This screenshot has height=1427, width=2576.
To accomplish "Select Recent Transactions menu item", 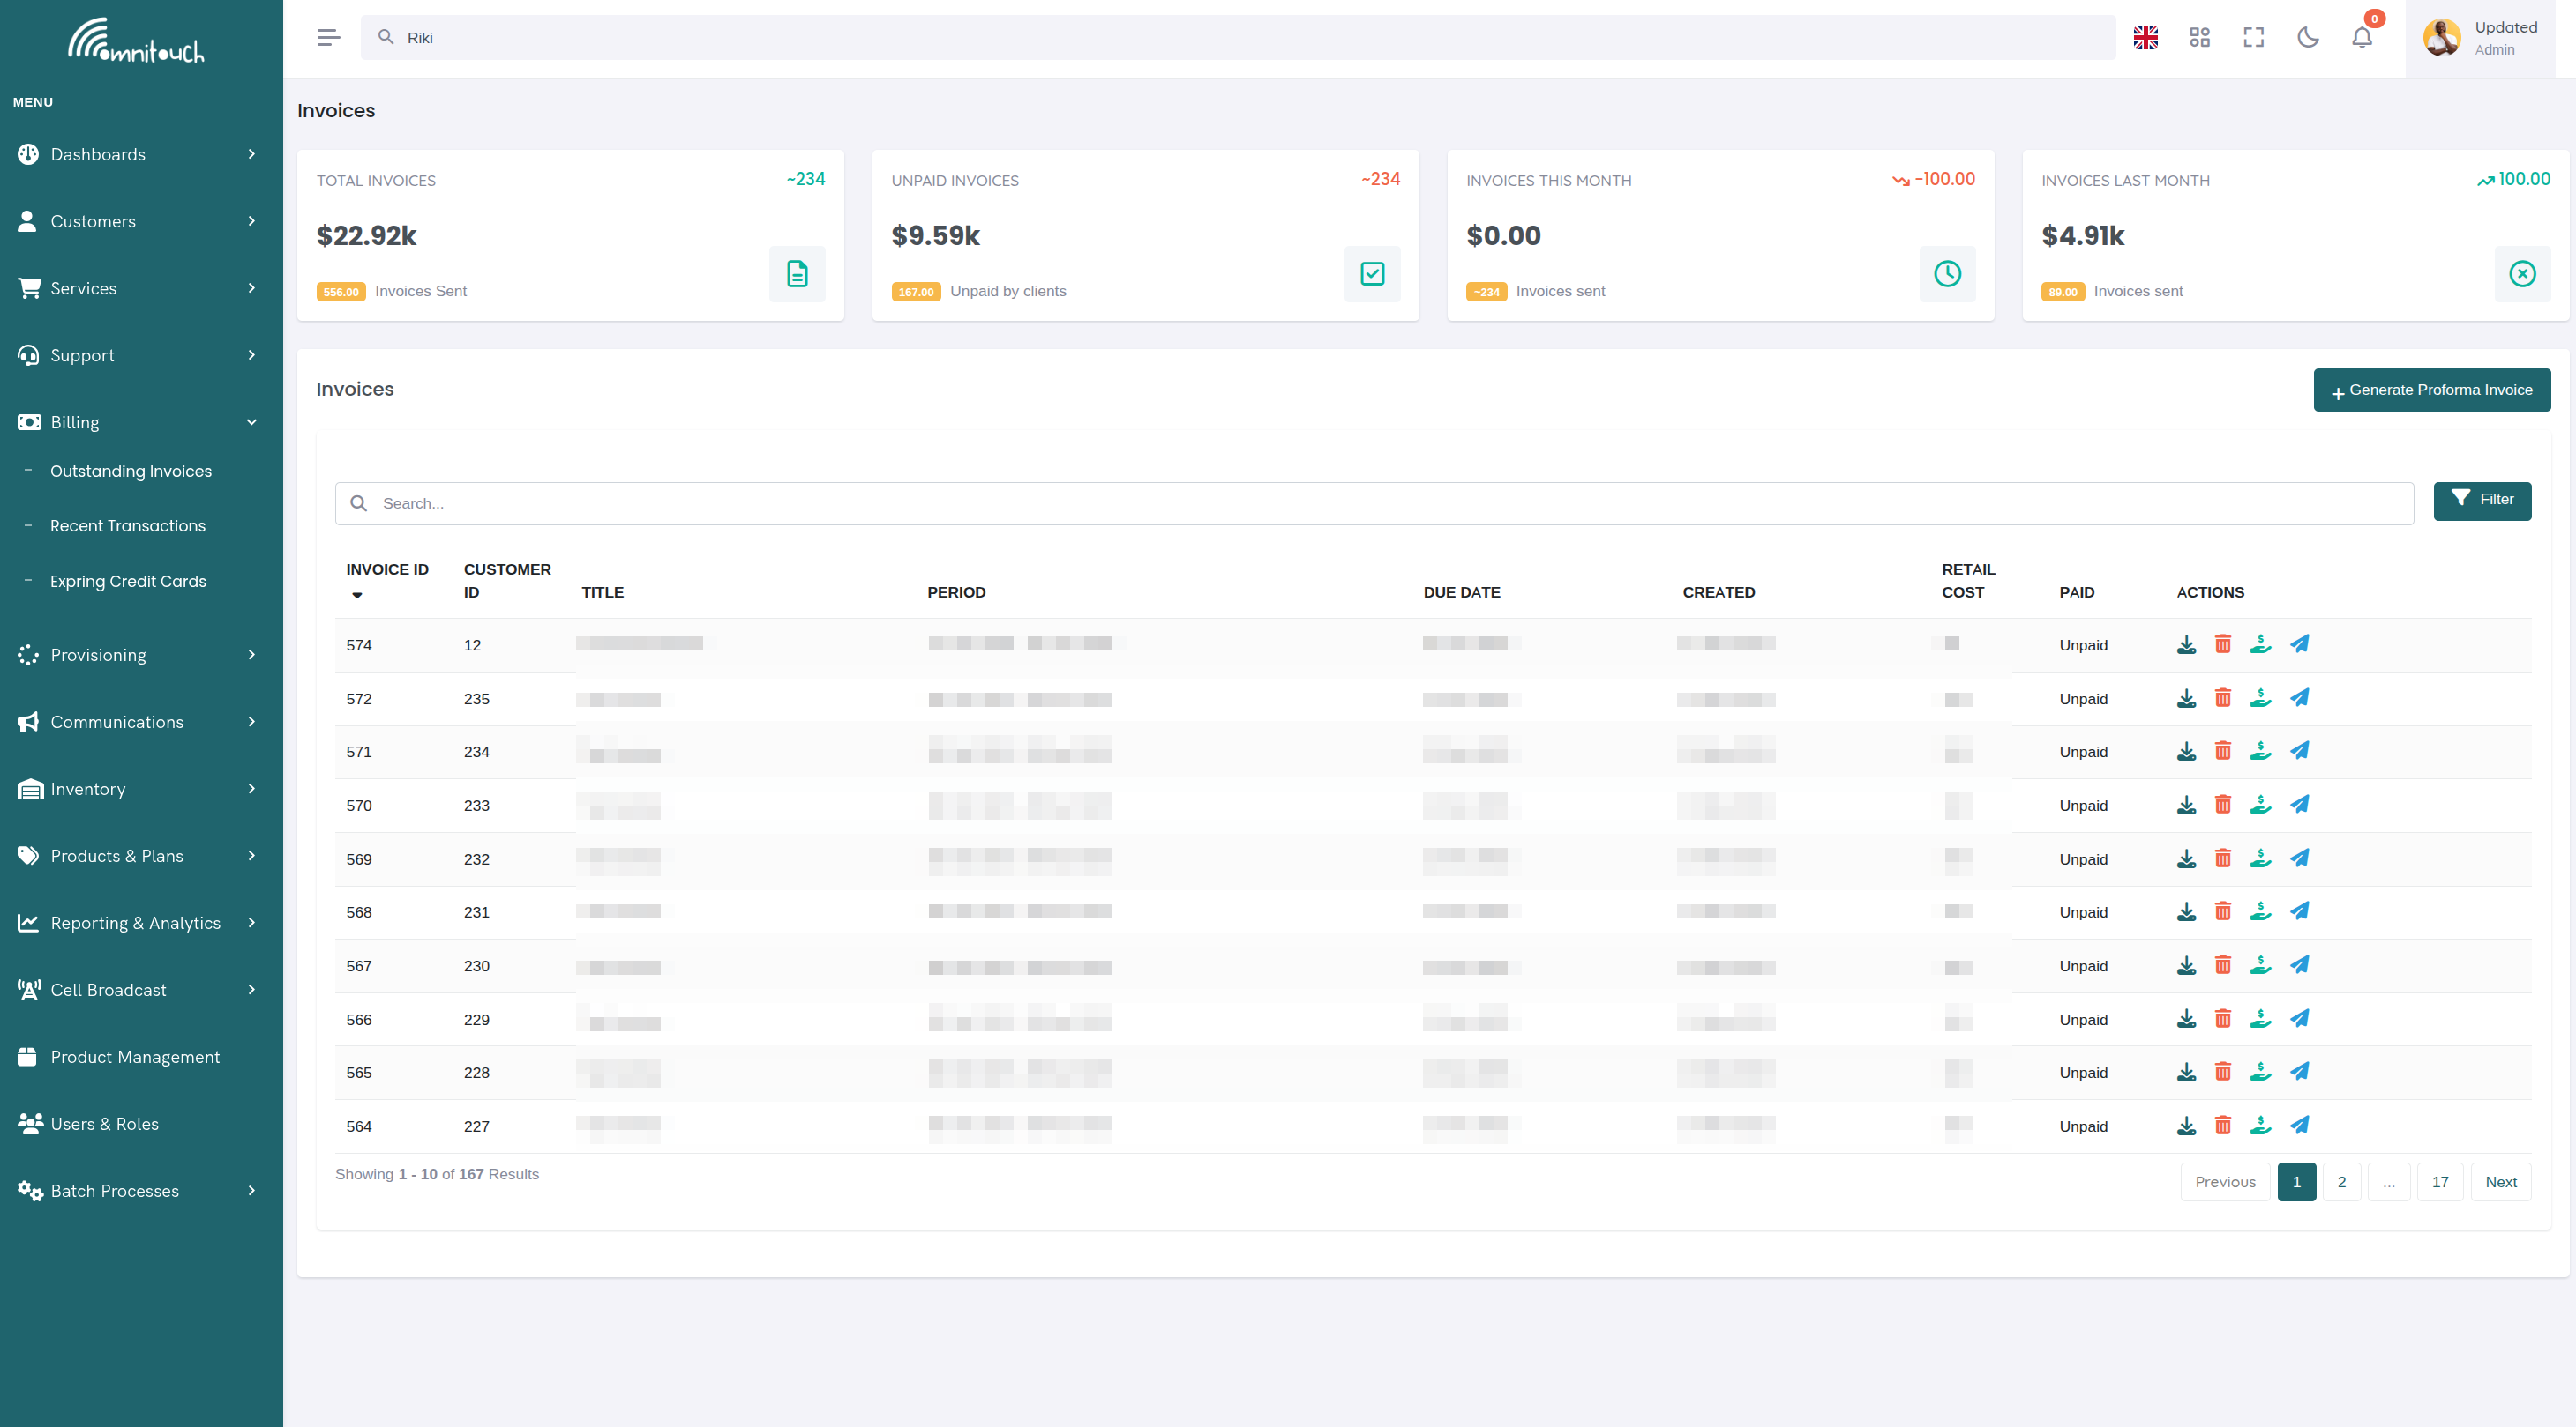I will tap(128, 525).
